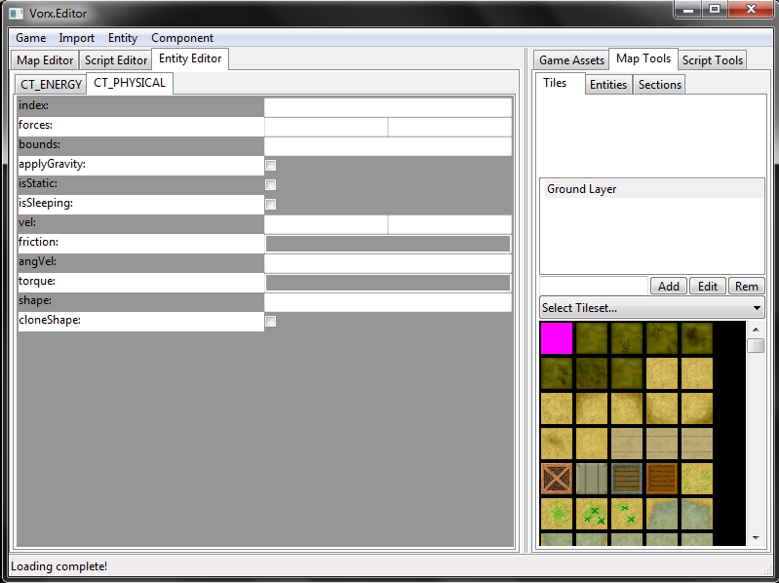Click the Add layer button
This screenshot has width=779, height=583.
pos(669,287)
